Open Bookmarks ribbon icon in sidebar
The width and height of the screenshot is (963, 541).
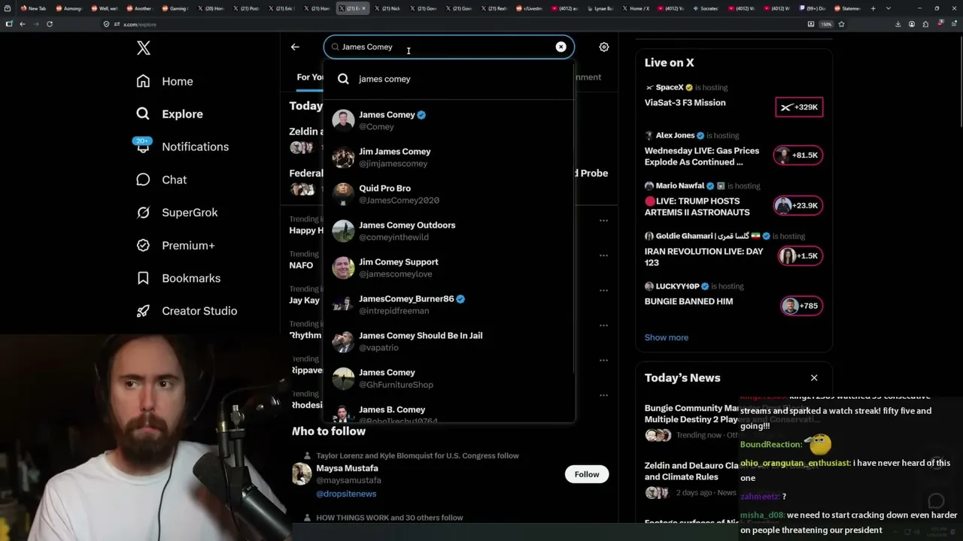pos(143,278)
